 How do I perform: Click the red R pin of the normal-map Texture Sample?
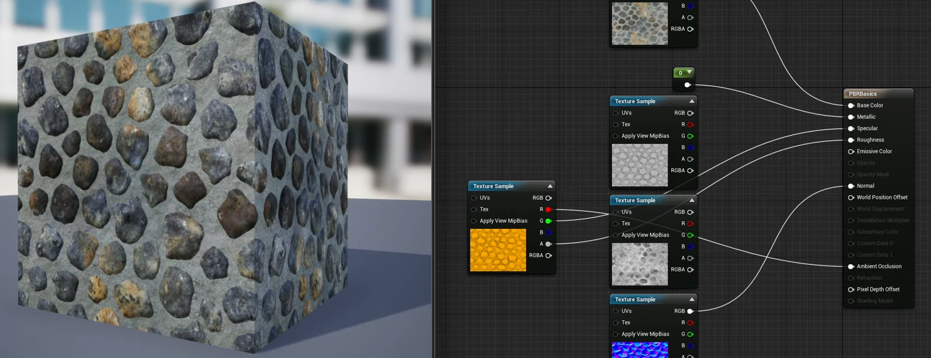tap(691, 323)
